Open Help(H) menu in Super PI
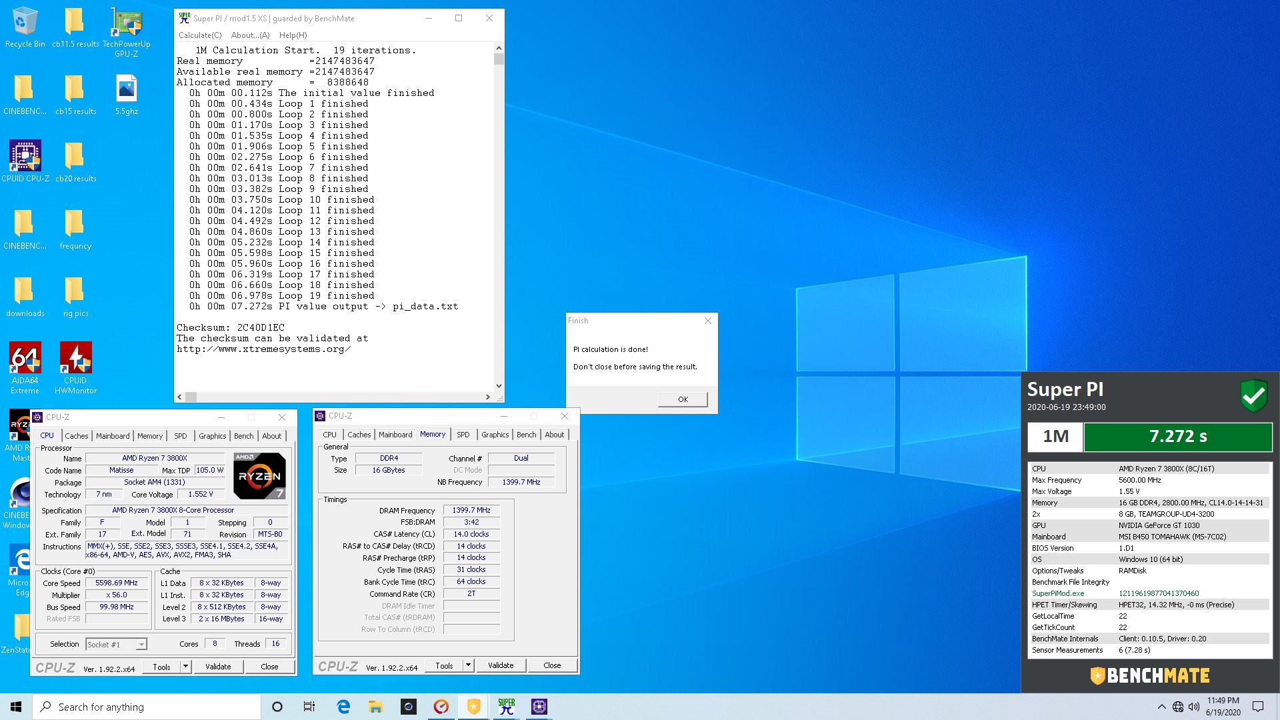This screenshot has width=1280, height=720. 293,35
